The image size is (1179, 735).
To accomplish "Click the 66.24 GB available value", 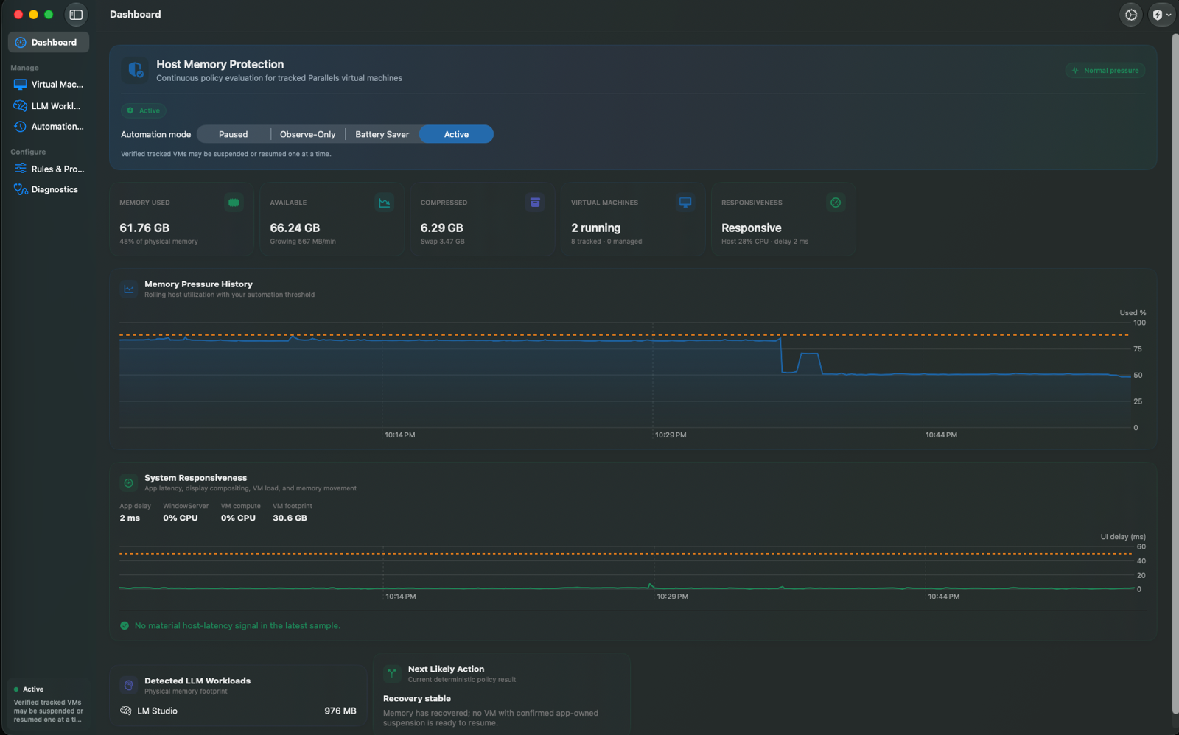I will click(x=295, y=228).
